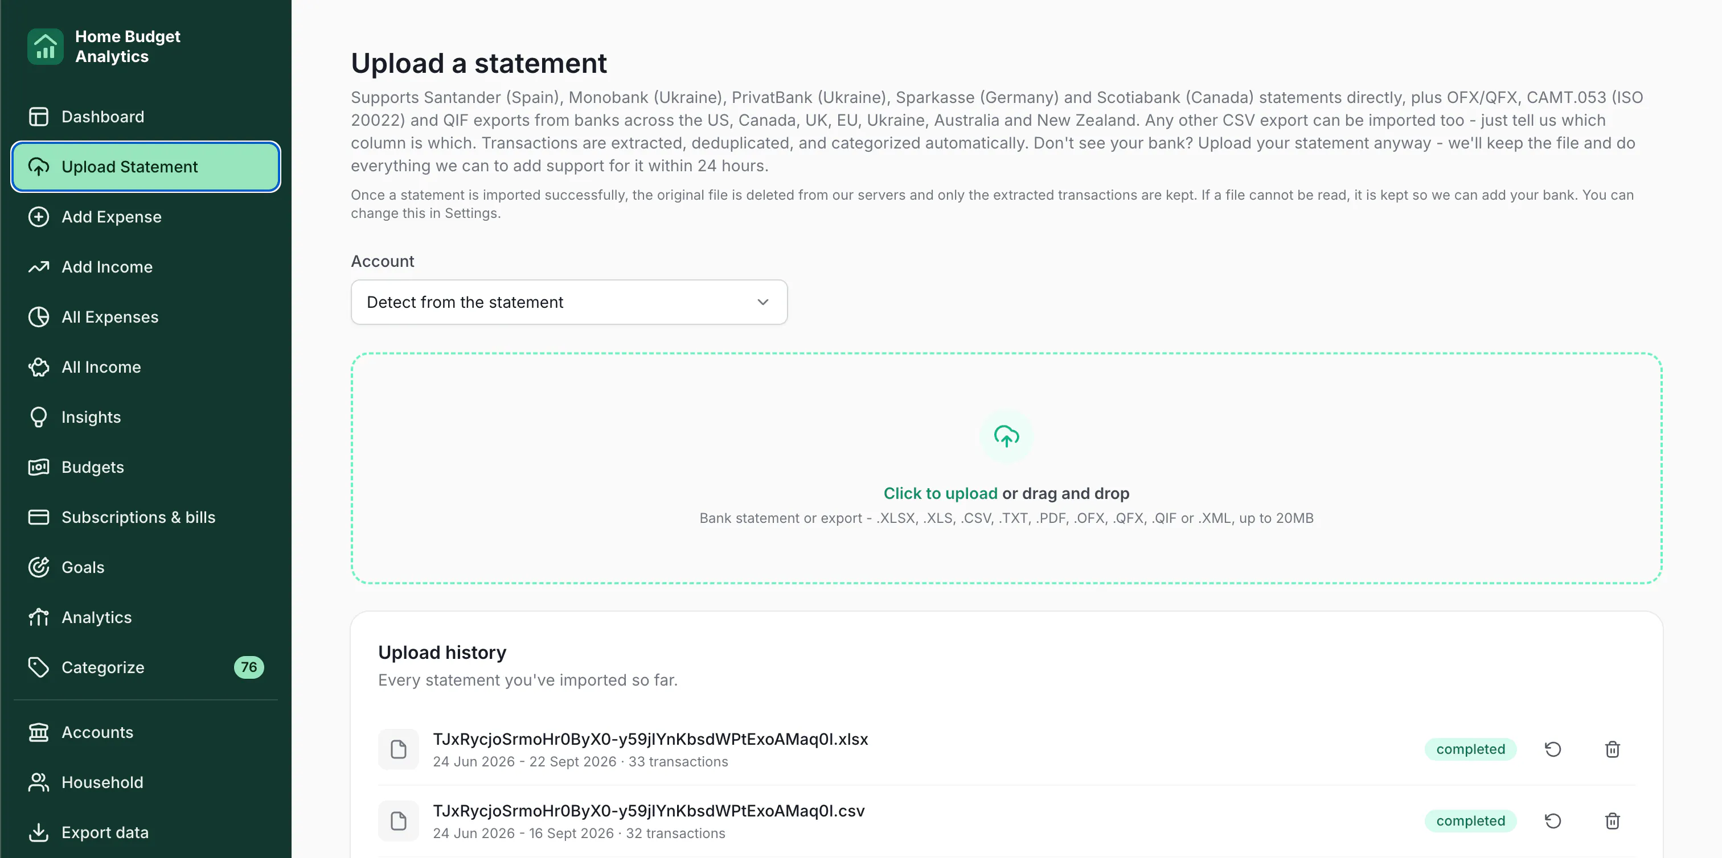Click '24 Jun 2026 - 16 Sept 2026 · 32 transactions'
Screen dimensions: 1722x858
(579, 834)
